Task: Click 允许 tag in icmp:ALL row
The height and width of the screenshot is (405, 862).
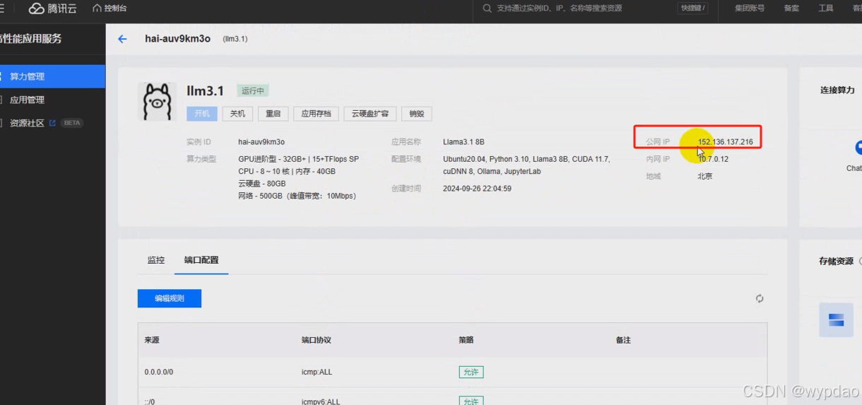Action: (x=471, y=372)
